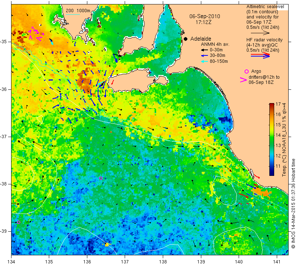Click the Argo float circle near 136.4, -37.9

(x=101, y=178)
